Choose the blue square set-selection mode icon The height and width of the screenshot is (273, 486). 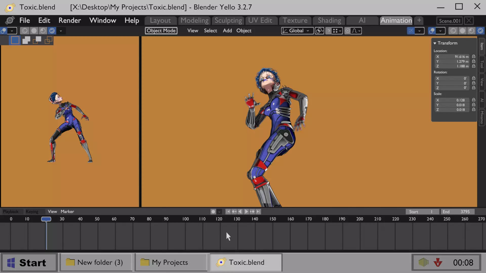click(x=15, y=40)
